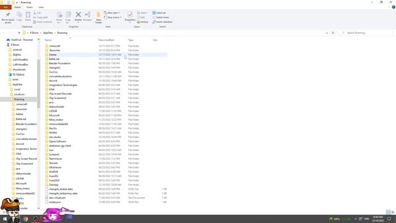
Task: Click AppData in the address breadcrumb
Action: tap(48, 33)
